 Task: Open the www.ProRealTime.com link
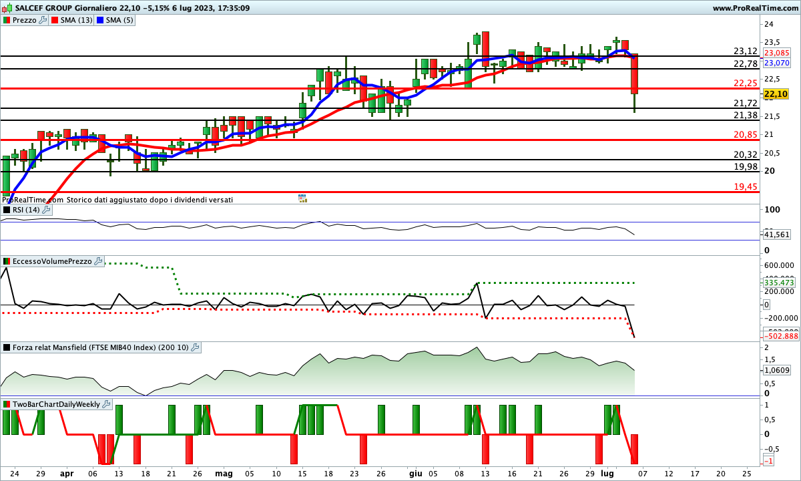click(x=755, y=8)
